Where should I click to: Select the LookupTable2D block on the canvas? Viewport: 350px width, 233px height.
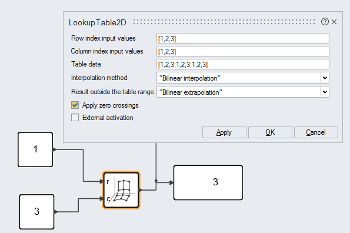(x=121, y=190)
